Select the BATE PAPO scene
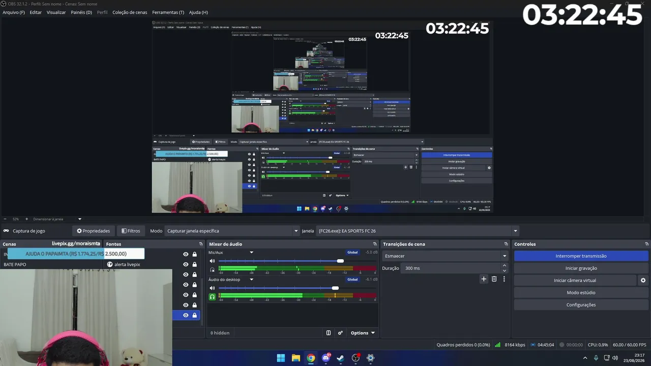 (15, 264)
